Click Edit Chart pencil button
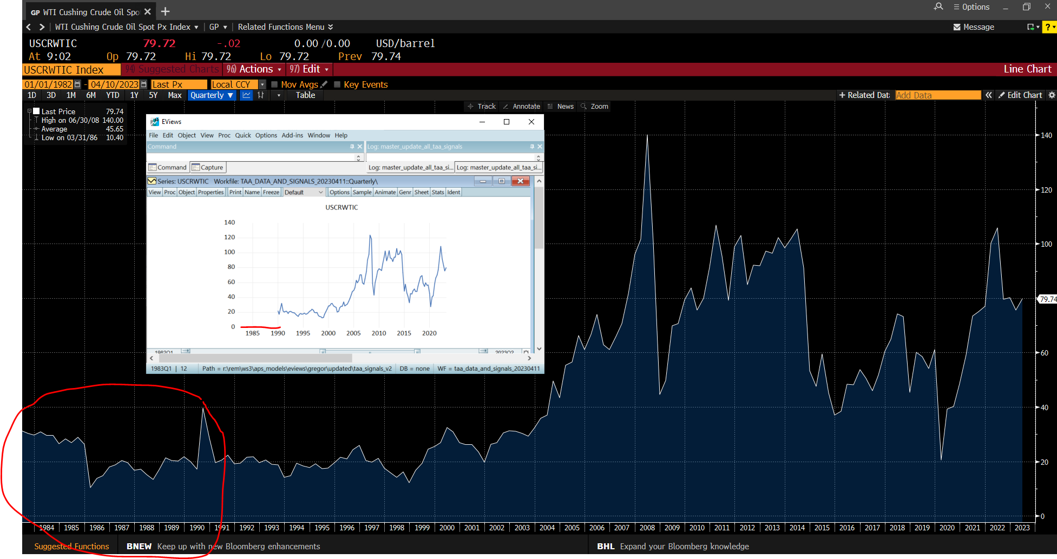 (1020, 95)
